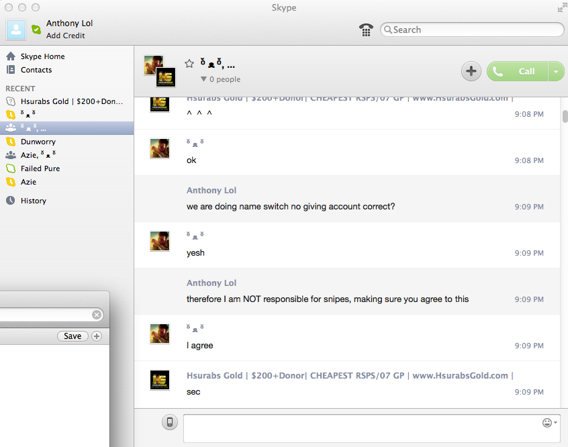This screenshot has width=568, height=447.
Task: Click the online status icon beside Anthony Lol
Action: click(x=36, y=30)
